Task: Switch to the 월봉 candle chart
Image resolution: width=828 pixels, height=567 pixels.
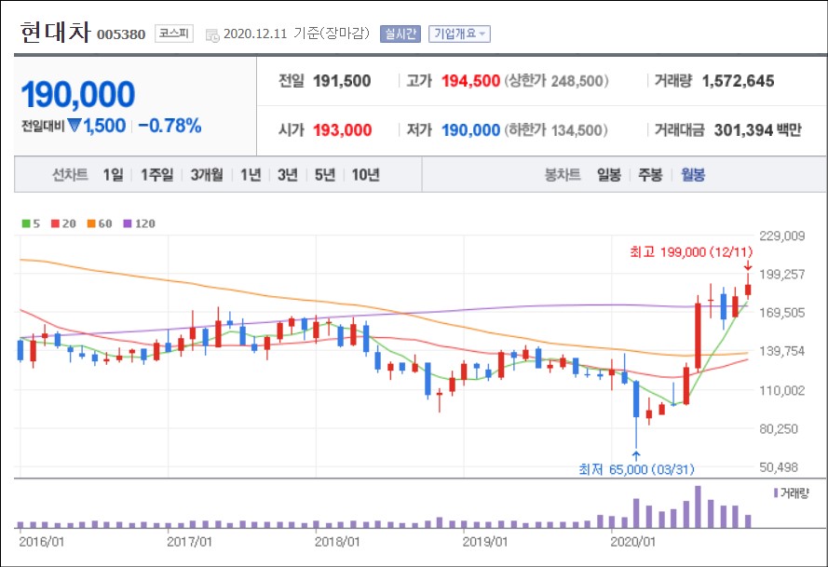Action: point(693,175)
